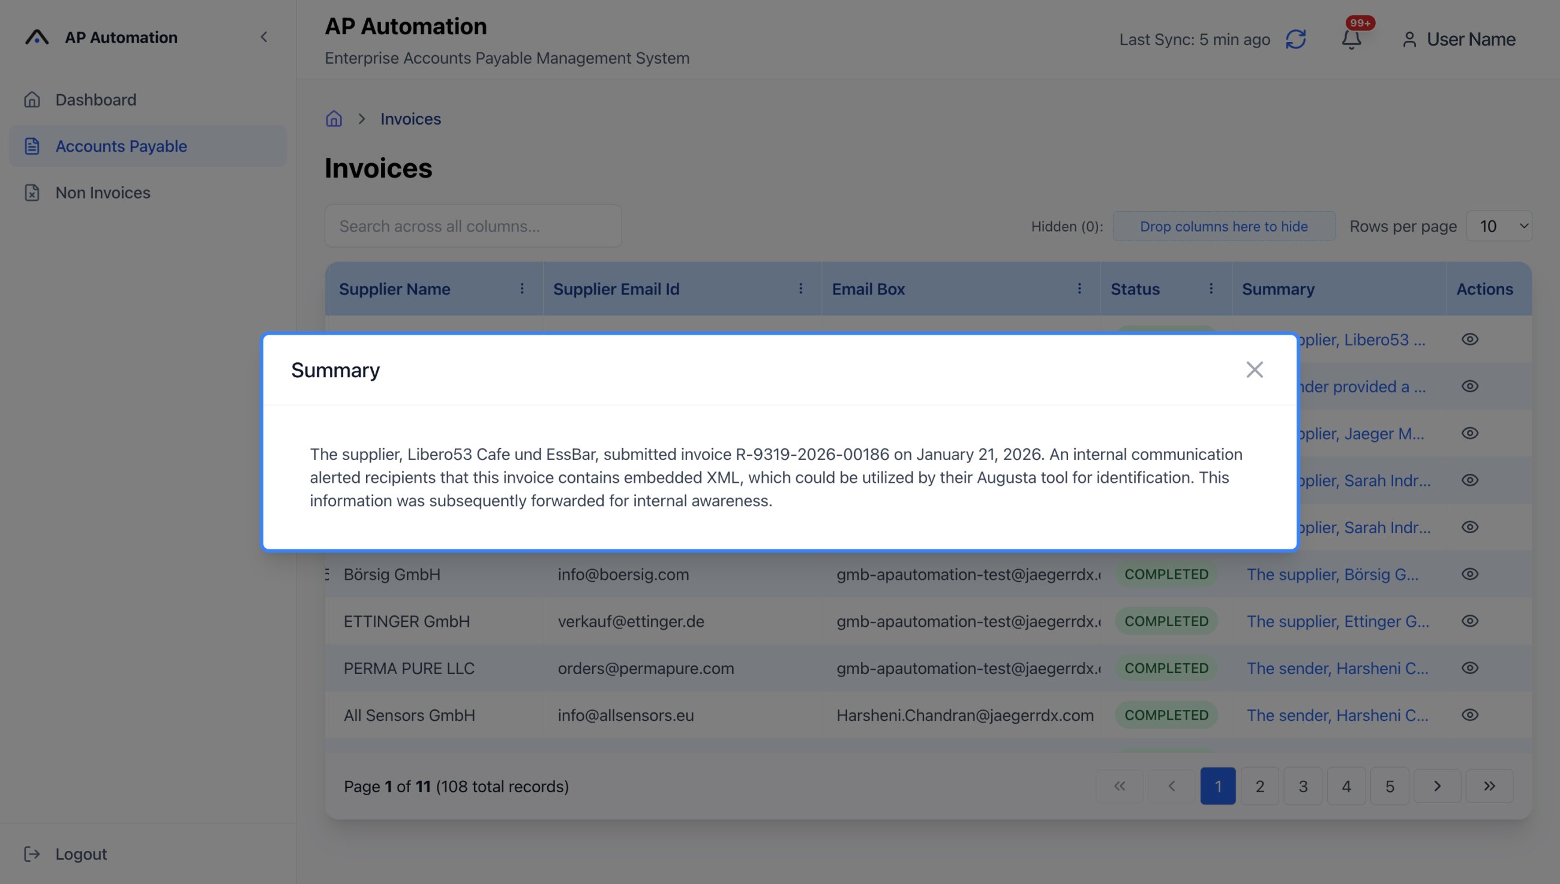Screen dimensions: 1560x884
Task: Open Ettinger GmbH summary link text
Action: [1338, 621]
